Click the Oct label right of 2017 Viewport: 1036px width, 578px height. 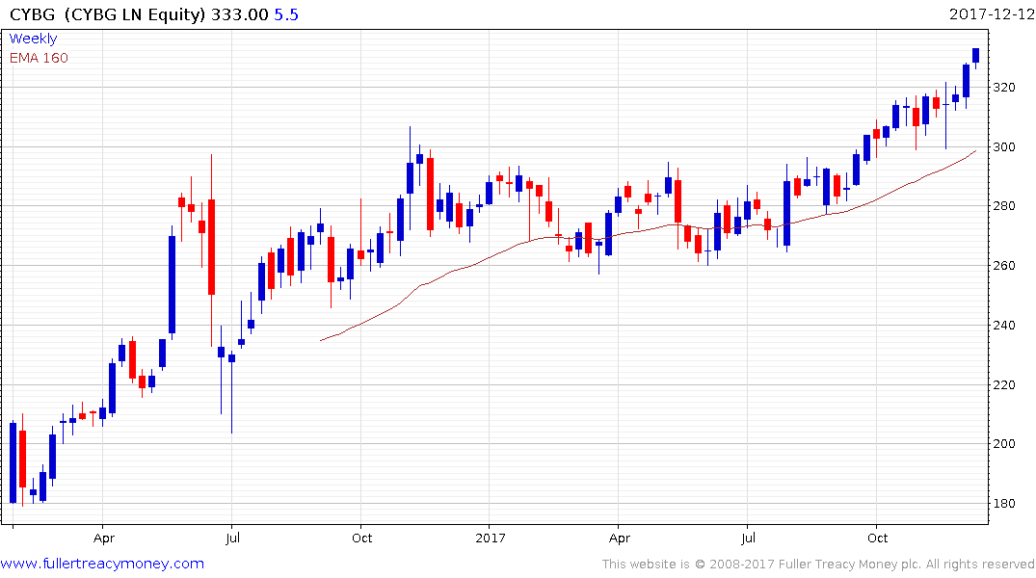click(877, 539)
